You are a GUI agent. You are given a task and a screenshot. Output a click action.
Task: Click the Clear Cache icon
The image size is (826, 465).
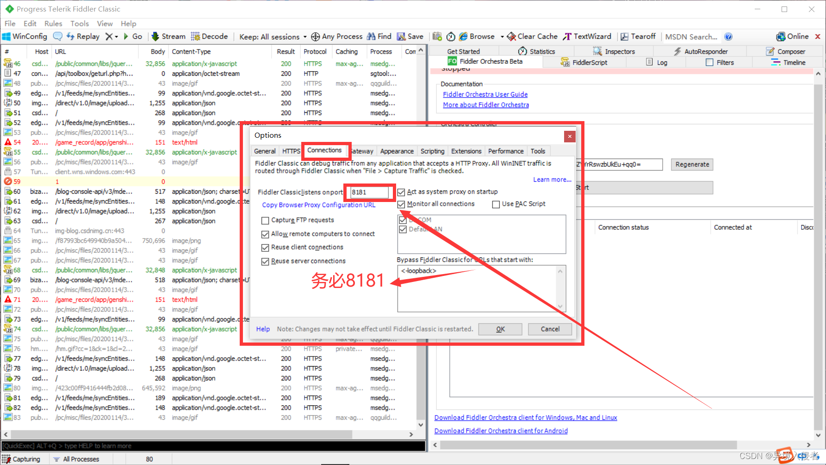pos(511,36)
